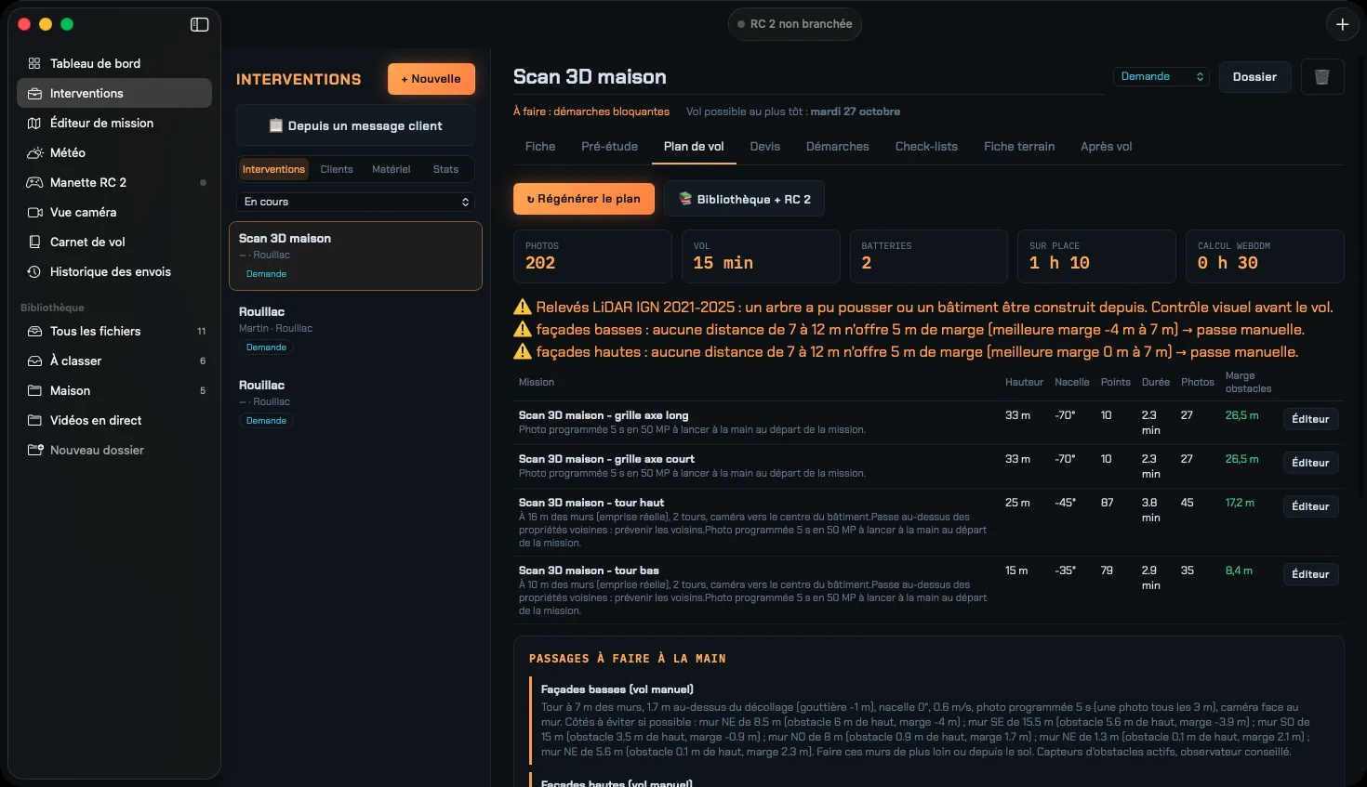Open Éditeur de mission map icon

[34, 123]
